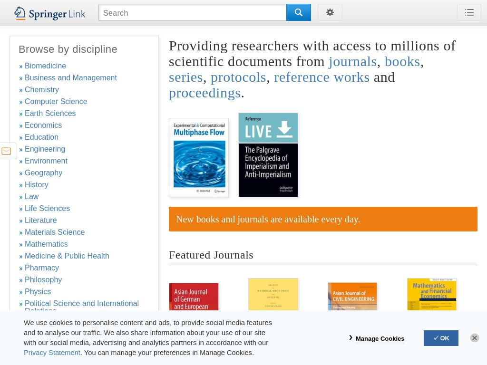Open Mathematics and Financial Economics cover
Image resolution: width=487 pixels, height=365 pixels.
(x=431, y=294)
